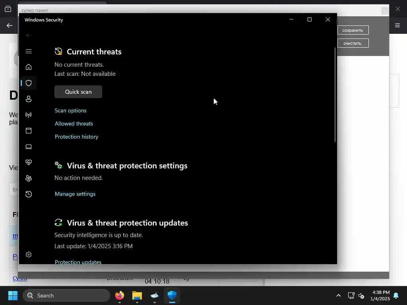Viewport: 407px width, 305px height.
Task: Click 'Security intelligence is up to date.' text
Action: [x=99, y=235]
